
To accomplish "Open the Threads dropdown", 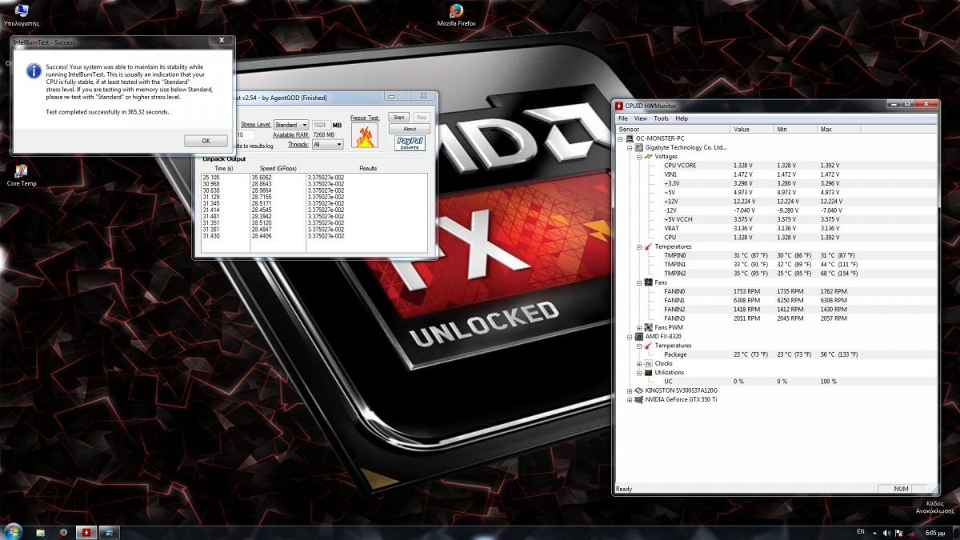I will [327, 145].
